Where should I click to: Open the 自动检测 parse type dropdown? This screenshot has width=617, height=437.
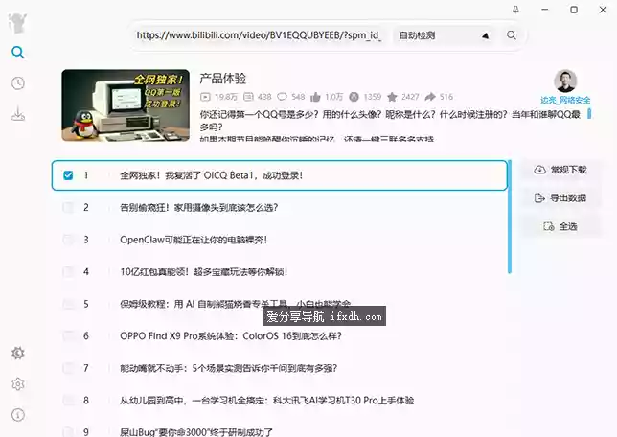(444, 35)
